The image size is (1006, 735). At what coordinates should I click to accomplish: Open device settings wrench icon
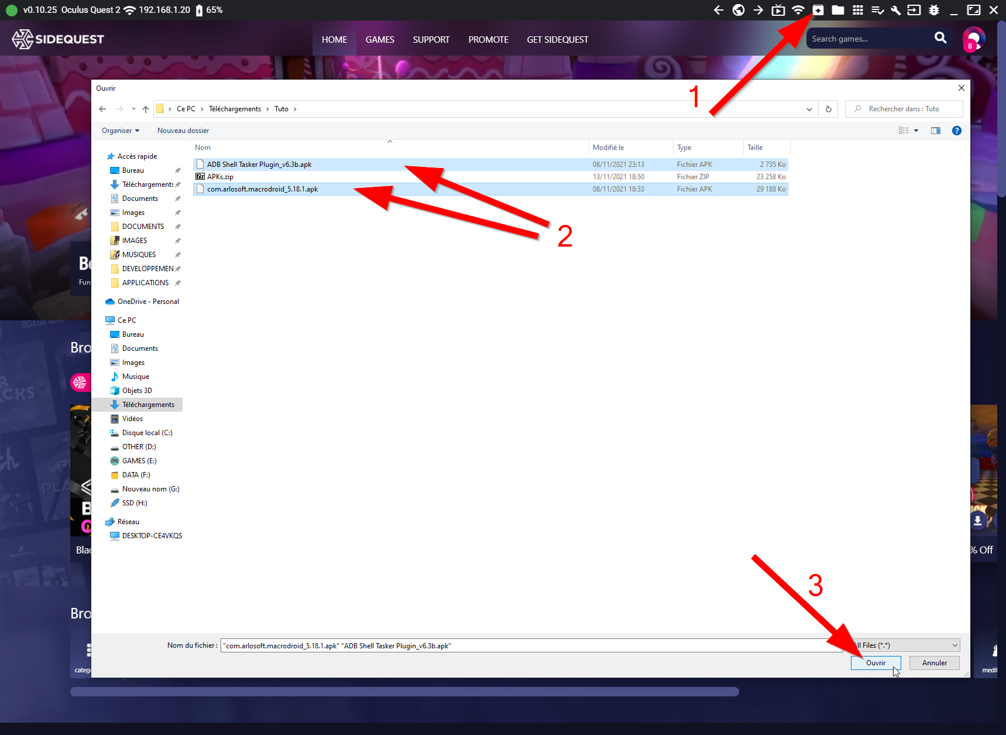895,10
